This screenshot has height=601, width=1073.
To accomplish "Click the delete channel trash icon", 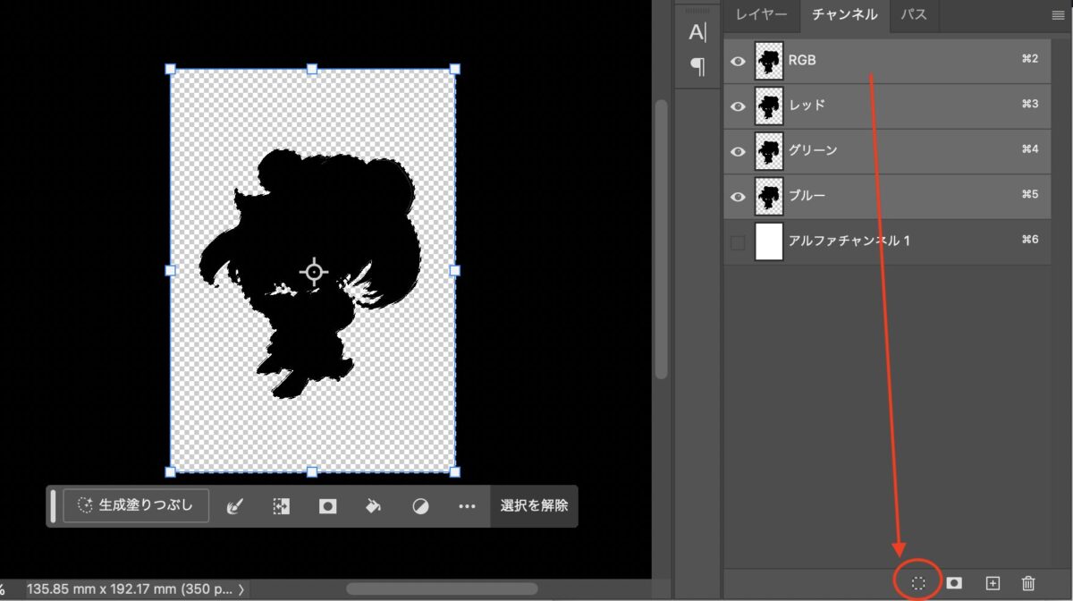I will pyautogui.click(x=1028, y=583).
